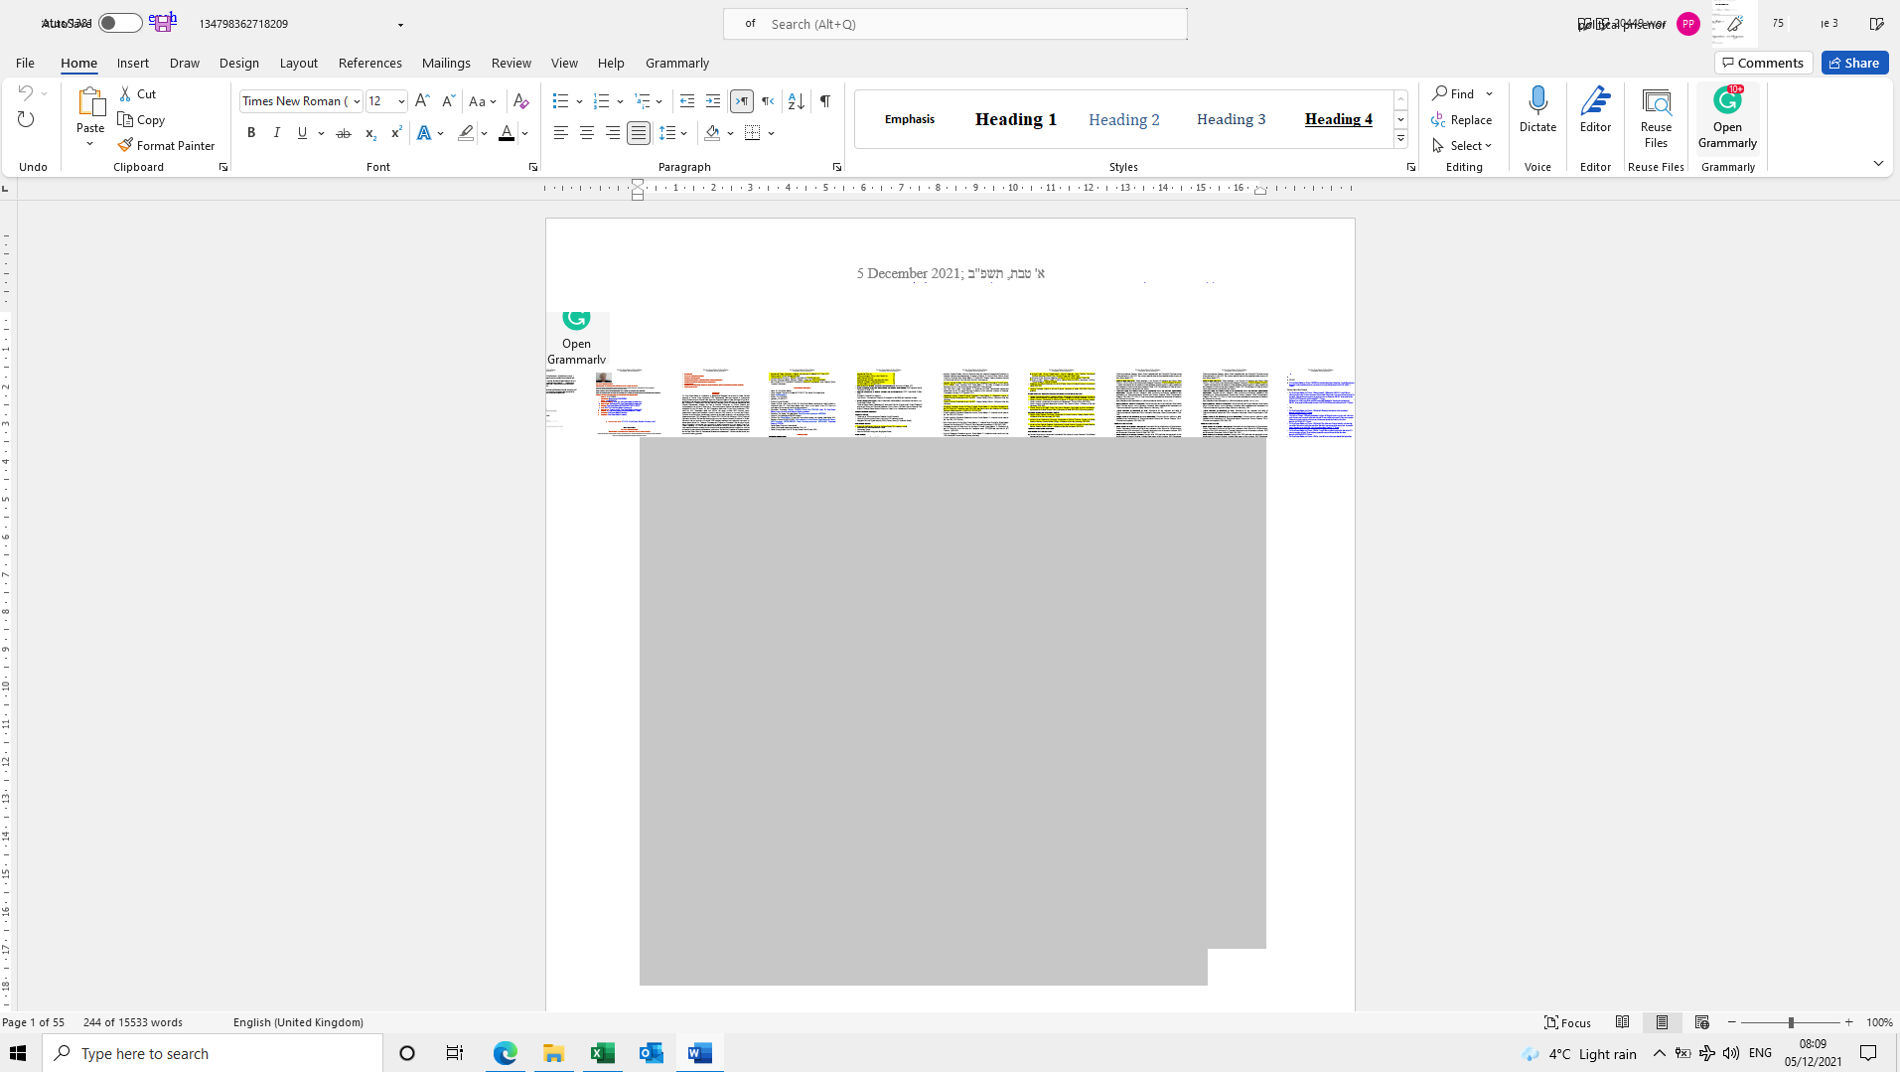Image resolution: width=1900 pixels, height=1072 pixels.
Task: Click the Undo icon
Action: coord(26,93)
